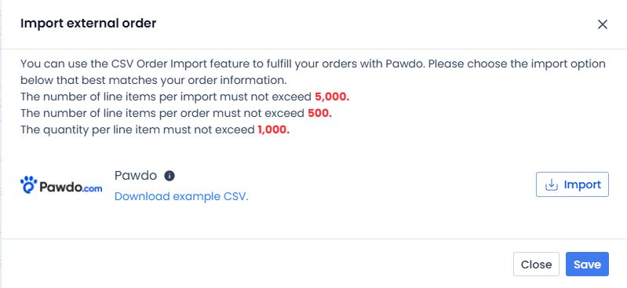Click the red 500 limit value
627x288 pixels.
319,114
